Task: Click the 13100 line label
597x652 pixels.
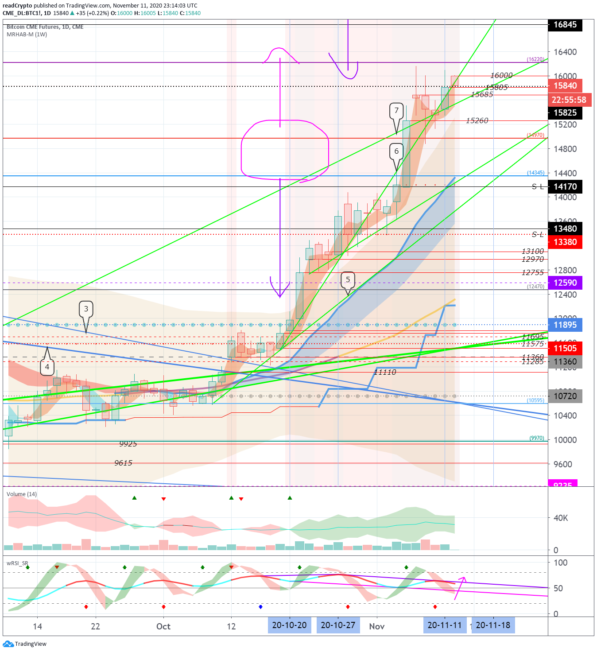Action: tap(532, 251)
